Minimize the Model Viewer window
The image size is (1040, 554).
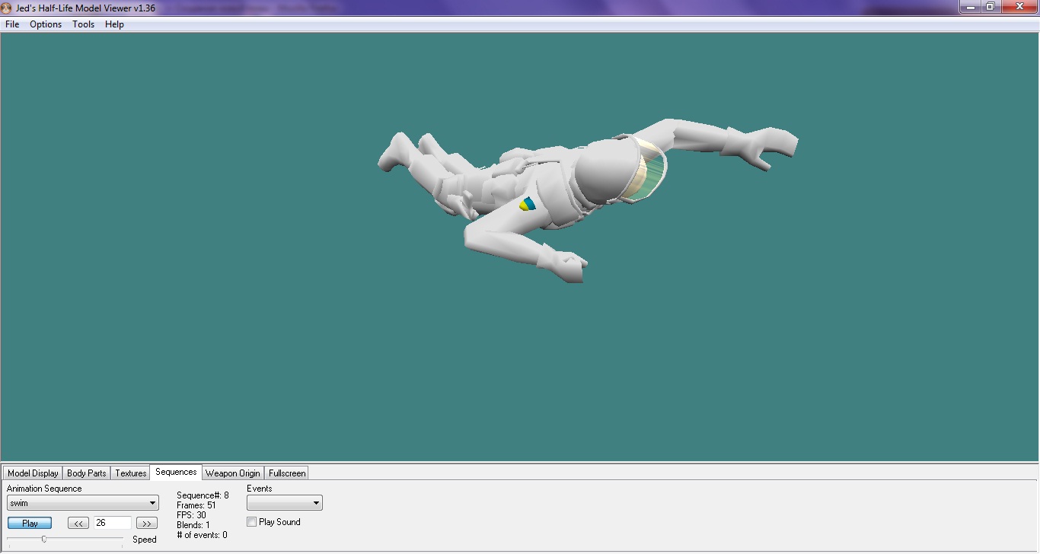point(970,7)
